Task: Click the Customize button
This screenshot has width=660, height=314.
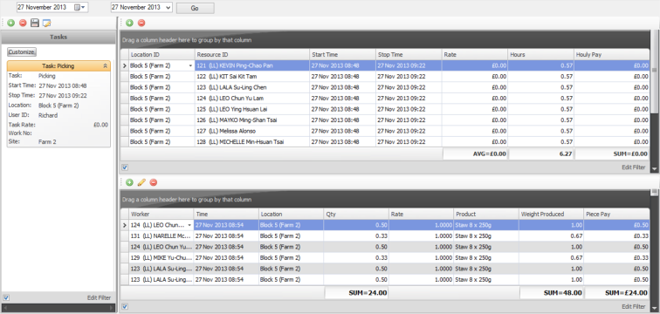Action: tap(22, 51)
